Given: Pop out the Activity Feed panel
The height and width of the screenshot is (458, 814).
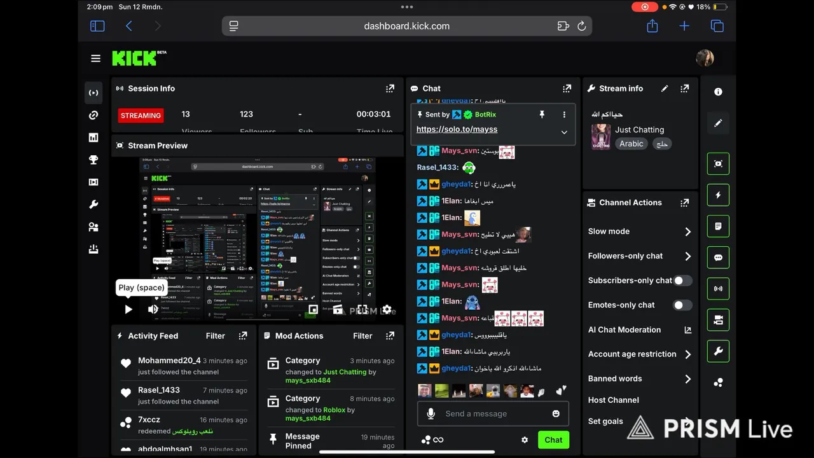Looking at the screenshot, I should (242, 336).
